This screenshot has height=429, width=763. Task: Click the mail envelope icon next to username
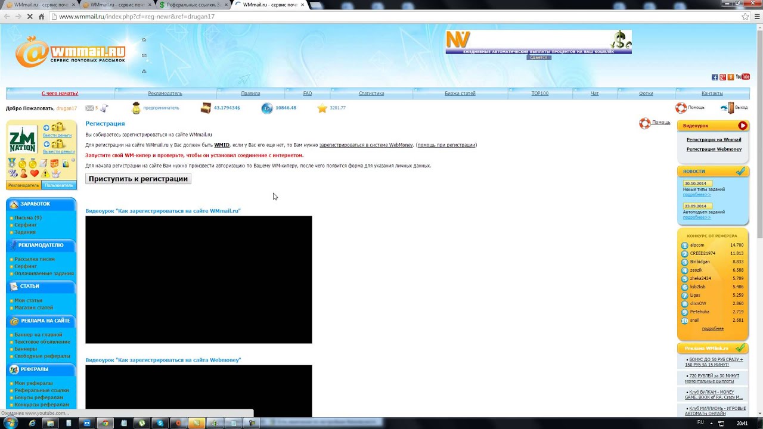point(89,108)
